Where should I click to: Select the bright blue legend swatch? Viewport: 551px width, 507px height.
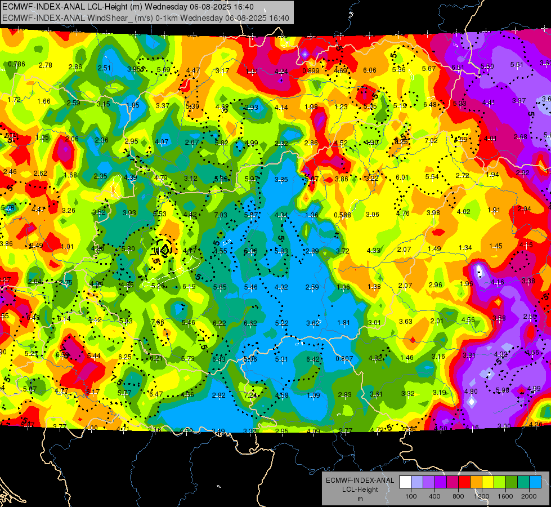coord(535,482)
